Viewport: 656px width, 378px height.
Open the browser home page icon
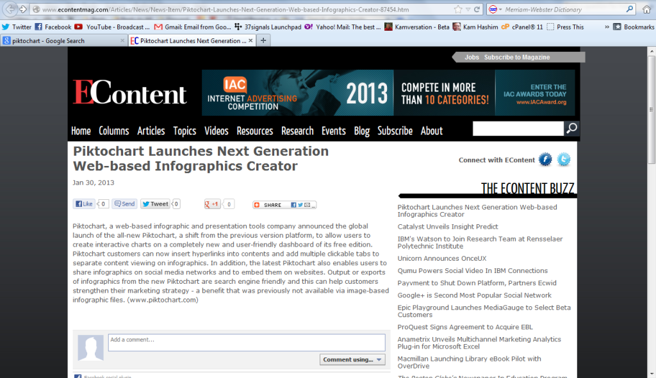pyautogui.click(x=646, y=9)
